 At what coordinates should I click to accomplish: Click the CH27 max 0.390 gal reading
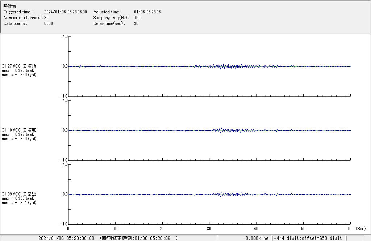coord(18,70)
